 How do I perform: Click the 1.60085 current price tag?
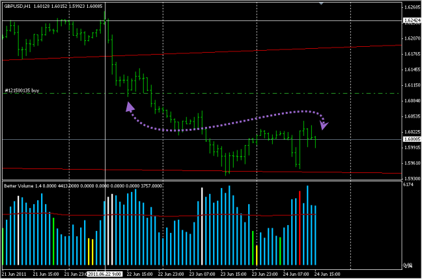[411, 139]
